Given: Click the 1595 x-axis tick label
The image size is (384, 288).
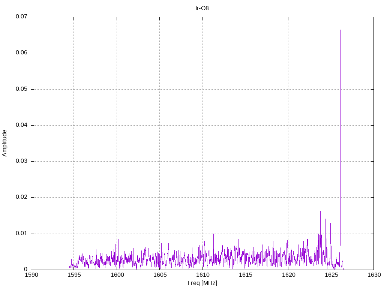Looking at the screenshot, I should [x=74, y=275].
